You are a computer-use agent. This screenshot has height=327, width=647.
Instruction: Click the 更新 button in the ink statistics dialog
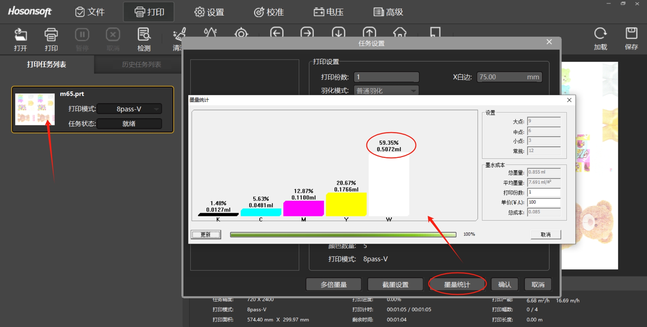point(206,234)
